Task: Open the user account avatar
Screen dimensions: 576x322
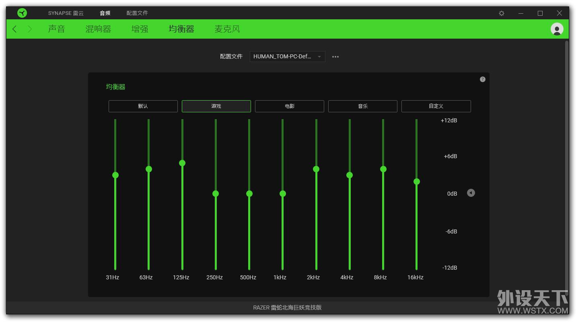Action: pos(557,29)
